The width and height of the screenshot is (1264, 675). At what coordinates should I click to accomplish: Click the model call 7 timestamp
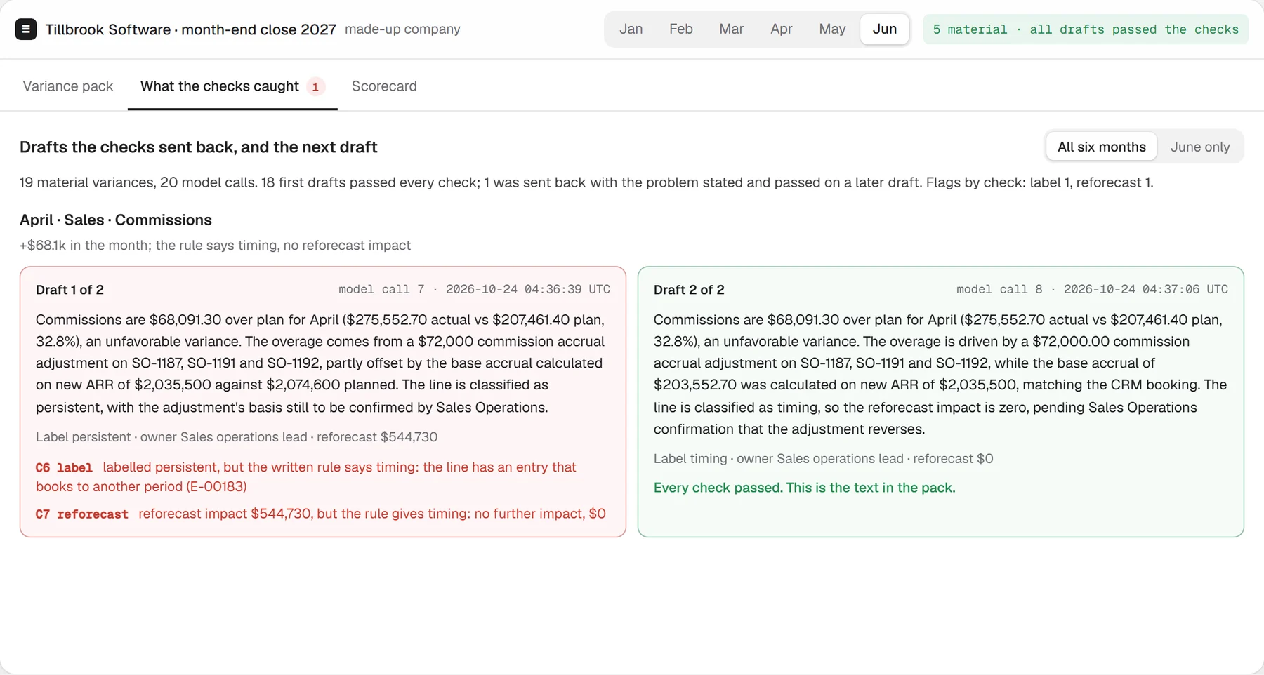pos(474,289)
